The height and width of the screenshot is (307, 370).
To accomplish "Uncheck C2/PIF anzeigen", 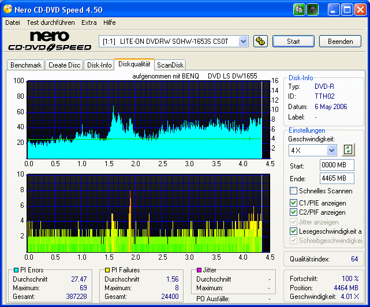I will (293, 212).
